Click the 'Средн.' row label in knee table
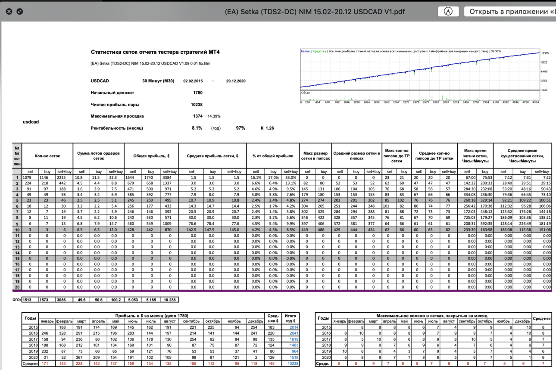Image resolution: width=556 pixels, height=370 pixels. pyautogui.click(x=323, y=364)
